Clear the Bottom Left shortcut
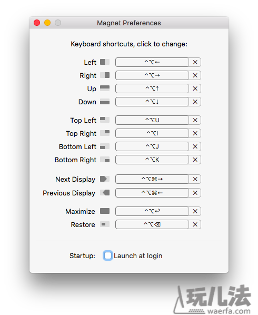This screenshot has width=258, height=315. point(195,146)
